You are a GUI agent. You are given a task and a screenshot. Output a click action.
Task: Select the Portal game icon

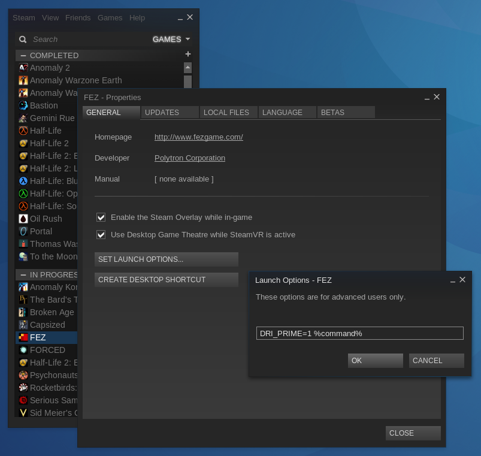click(x=23, y=231)
